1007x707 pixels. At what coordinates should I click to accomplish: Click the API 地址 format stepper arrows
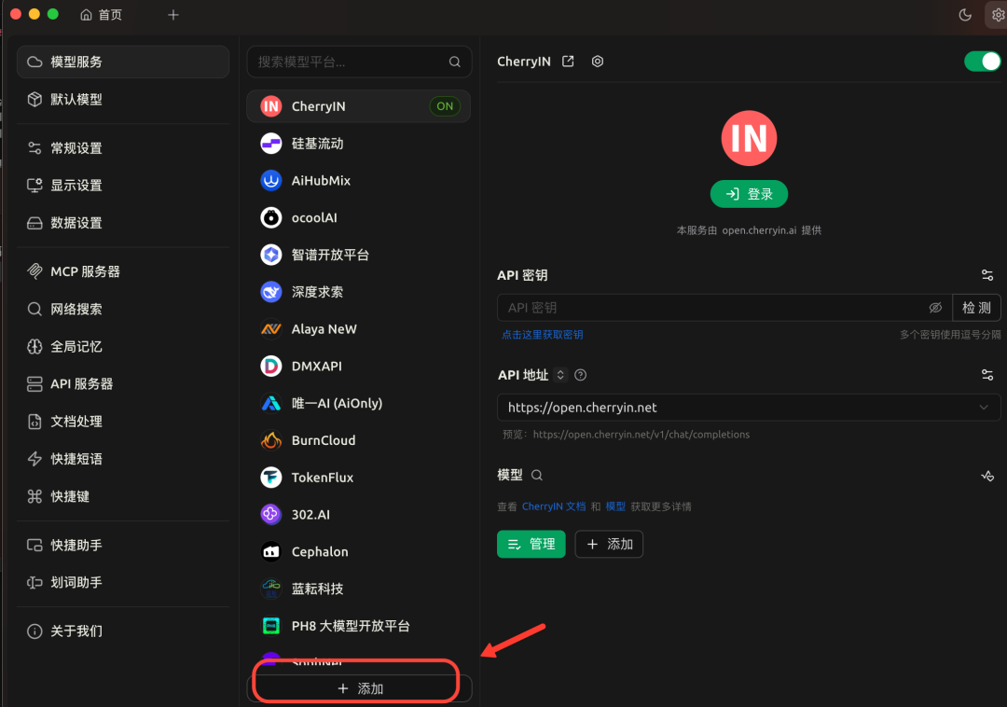click(x=559, y=374)
